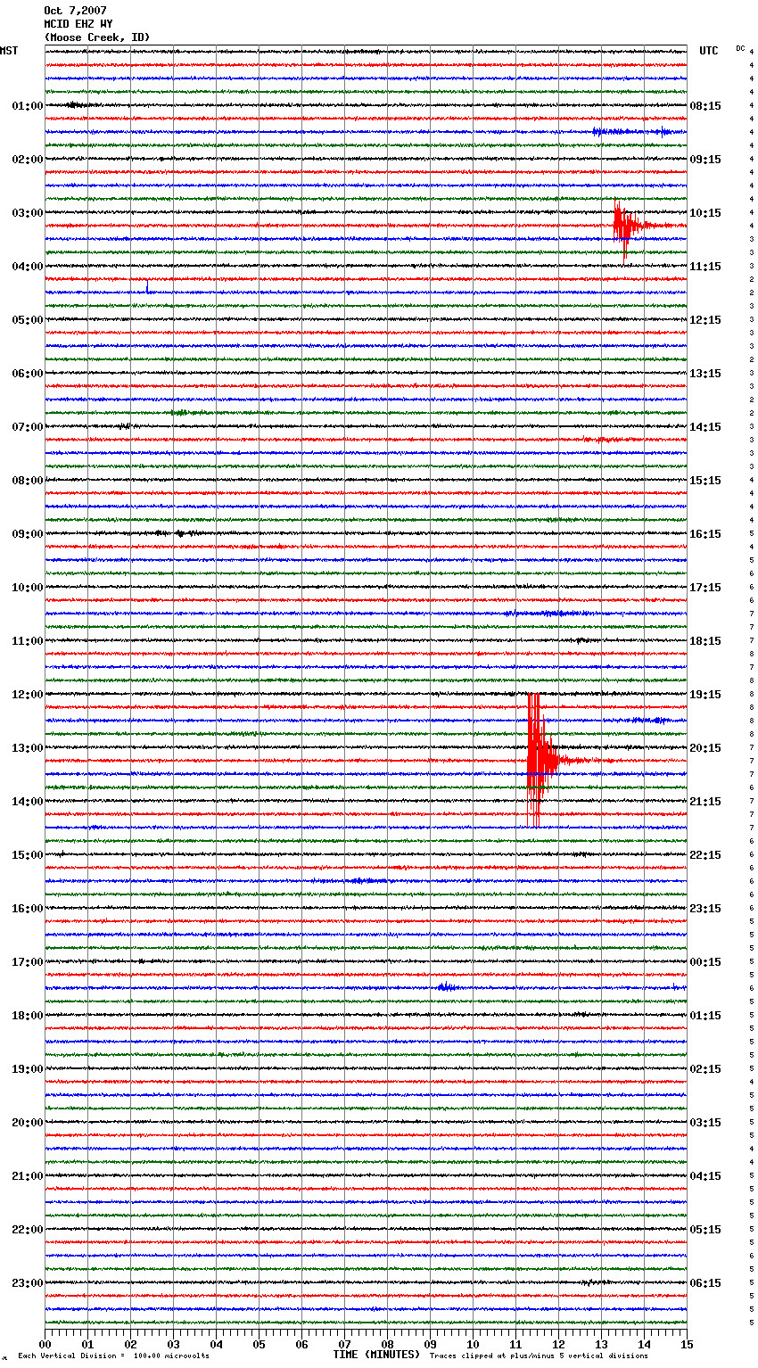Screen dimensions: 758x1368
Task: Click the 19:15 UTC time label
Action: coord(705,695)
